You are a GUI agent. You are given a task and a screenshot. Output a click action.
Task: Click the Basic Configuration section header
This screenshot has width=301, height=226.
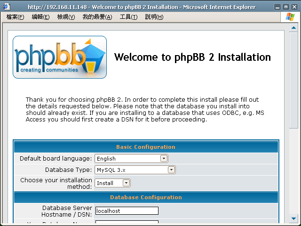pyautogui.click(x=146, y=147)
